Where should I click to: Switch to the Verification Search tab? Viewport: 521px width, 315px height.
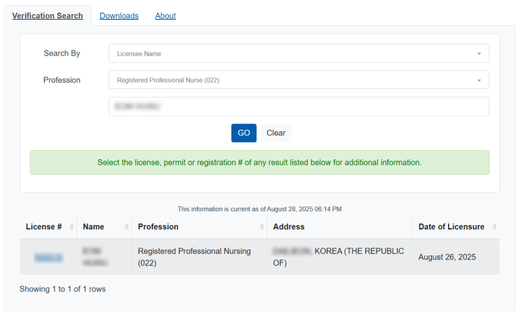(x=47, y=15)
